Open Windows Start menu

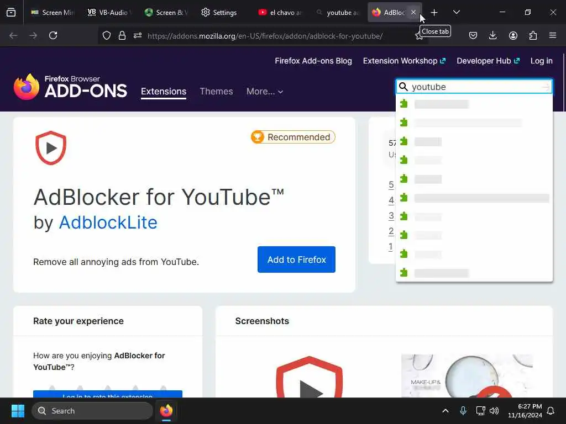(x=18, y=411)
